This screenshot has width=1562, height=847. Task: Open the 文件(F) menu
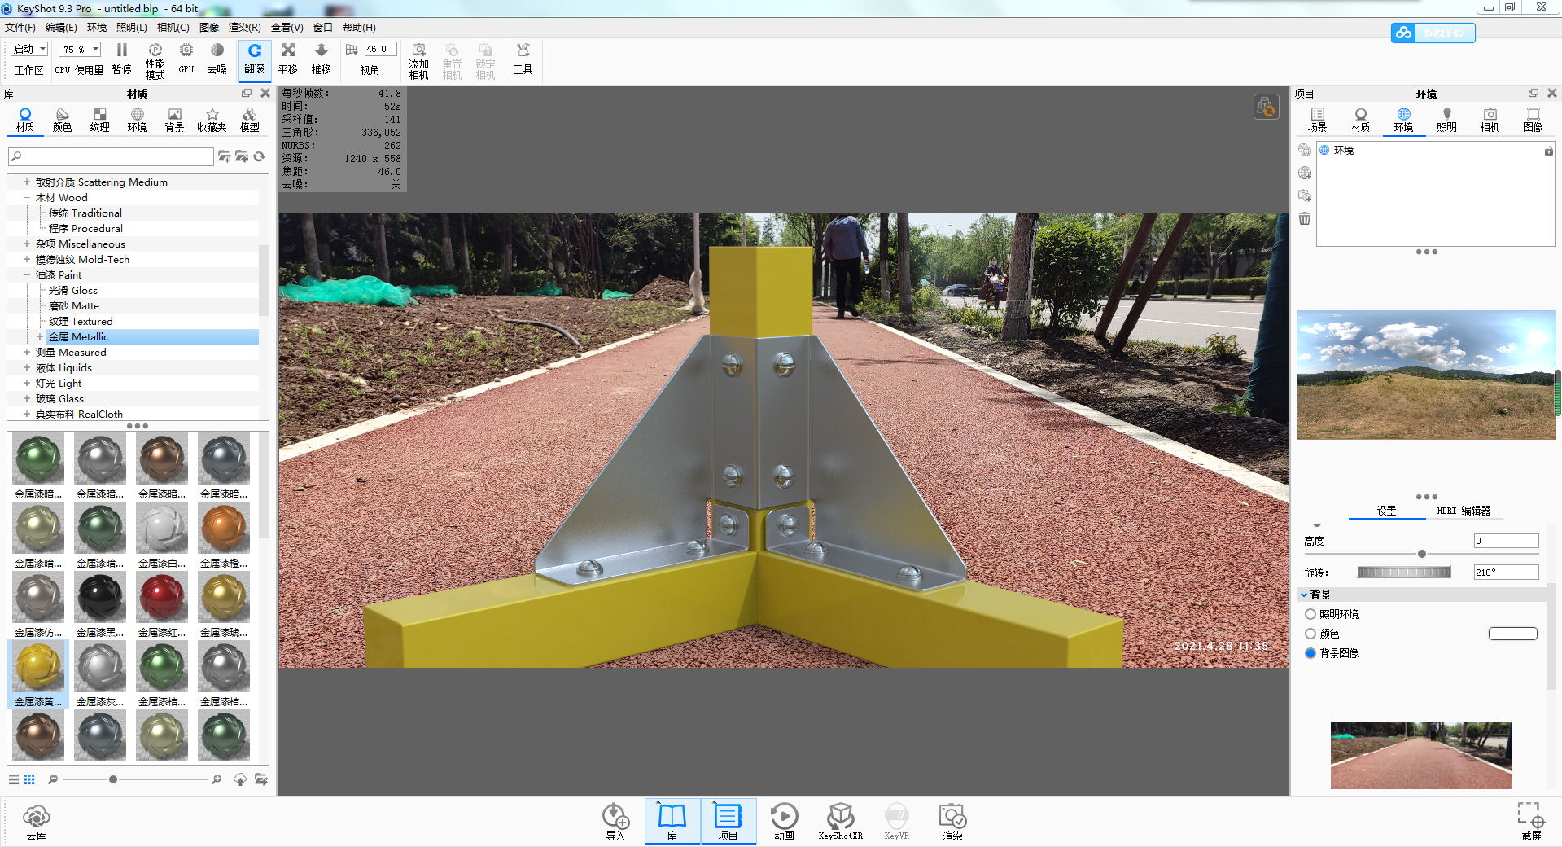click(x=20, y=28)
